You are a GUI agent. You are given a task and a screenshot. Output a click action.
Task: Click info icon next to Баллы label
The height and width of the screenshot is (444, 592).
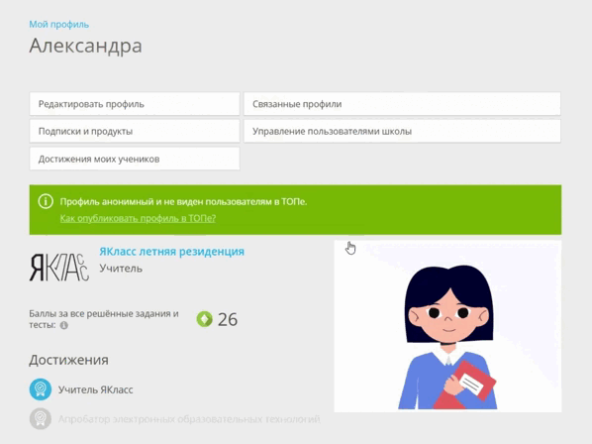tap(64, 325)
